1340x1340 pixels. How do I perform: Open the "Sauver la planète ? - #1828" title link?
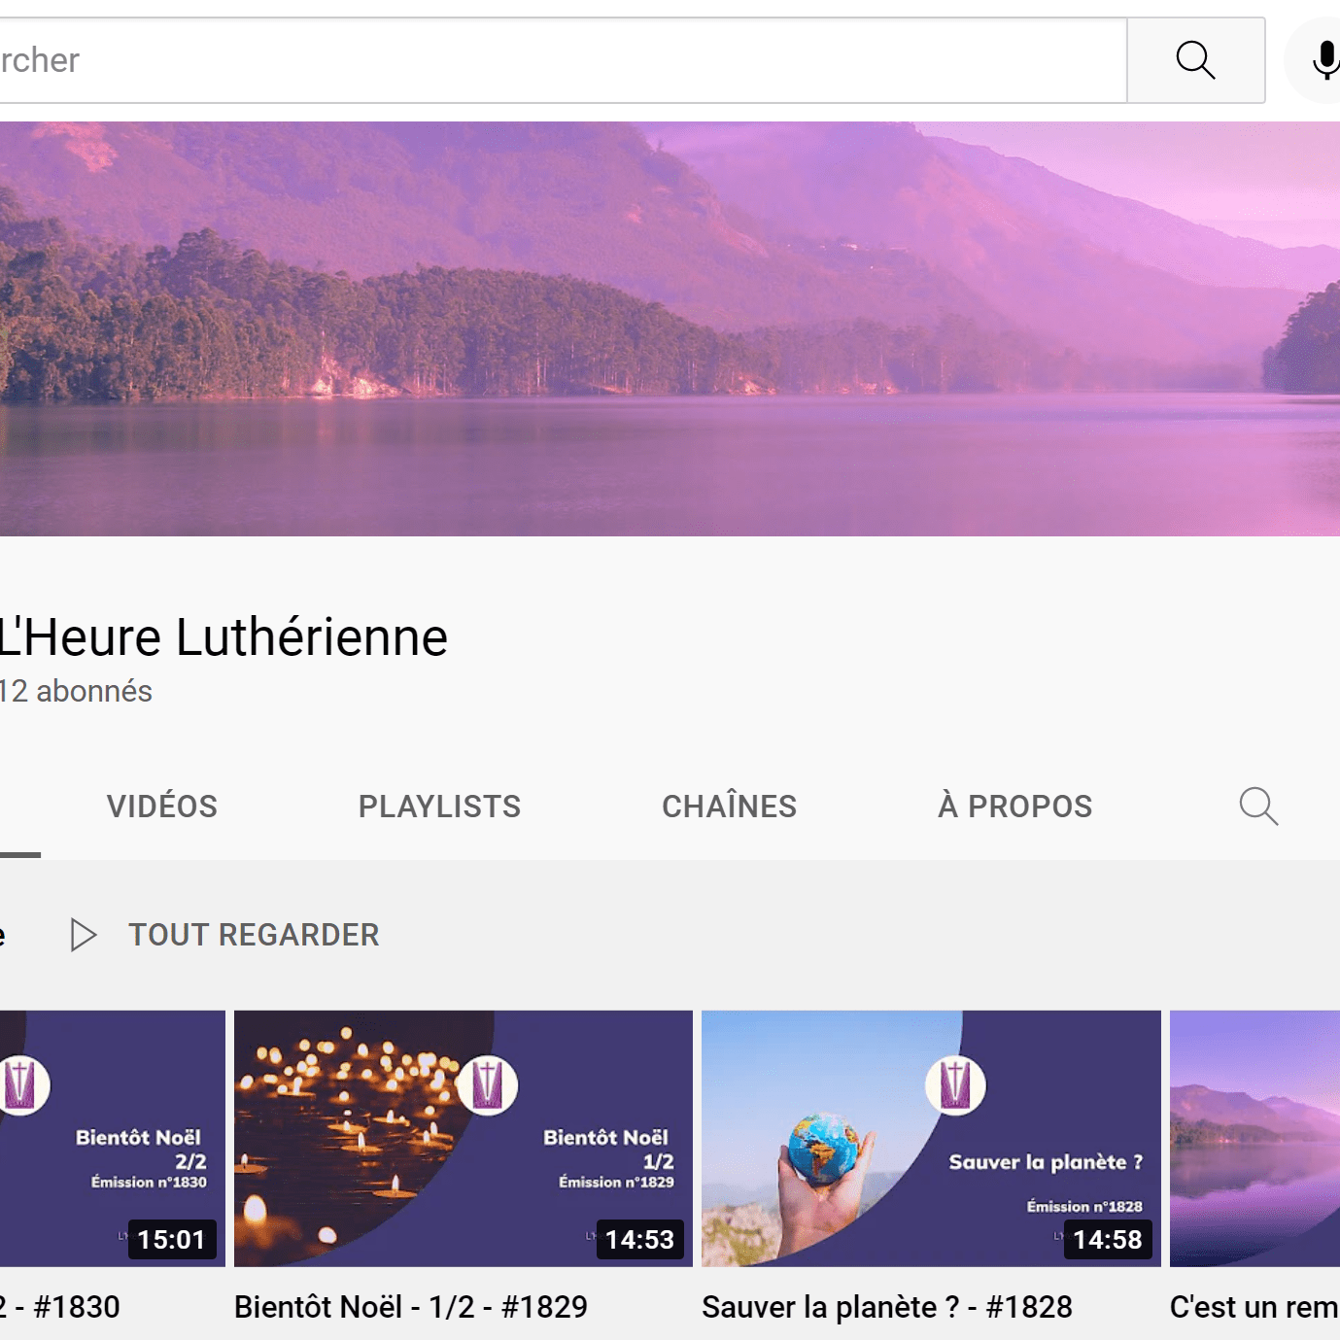[886, 1307]
